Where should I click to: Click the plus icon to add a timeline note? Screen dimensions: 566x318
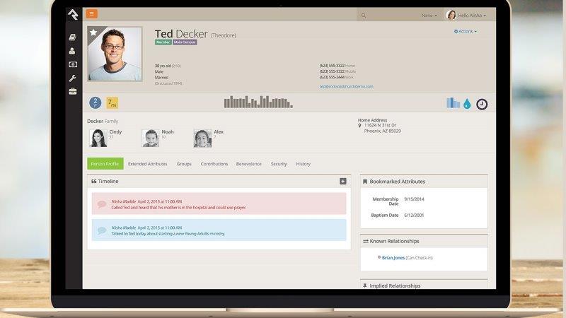(343, 182)
